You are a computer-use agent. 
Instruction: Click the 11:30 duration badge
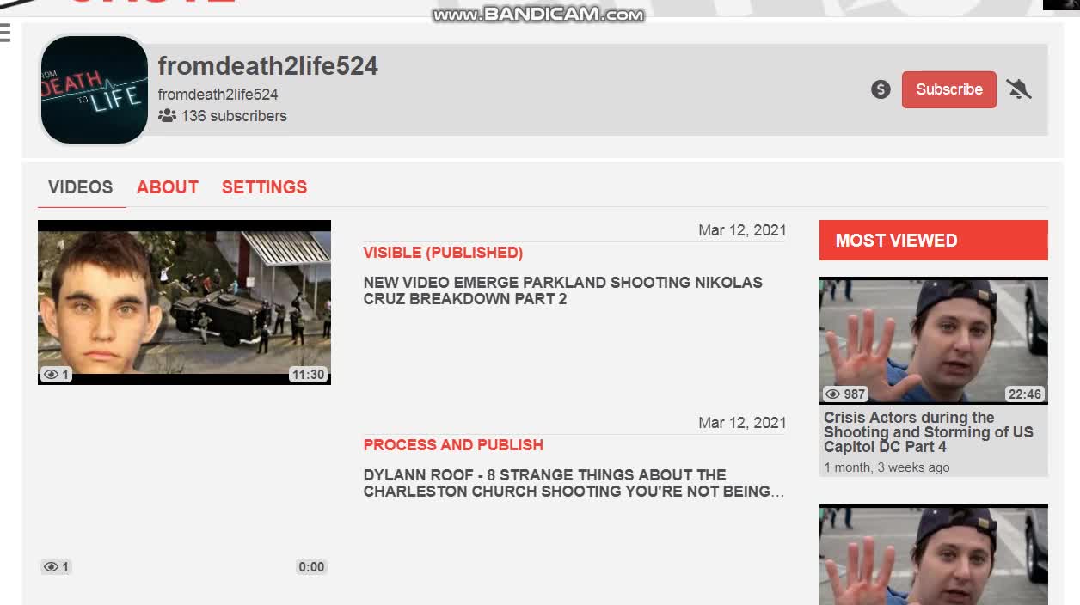tap(308, 375)
